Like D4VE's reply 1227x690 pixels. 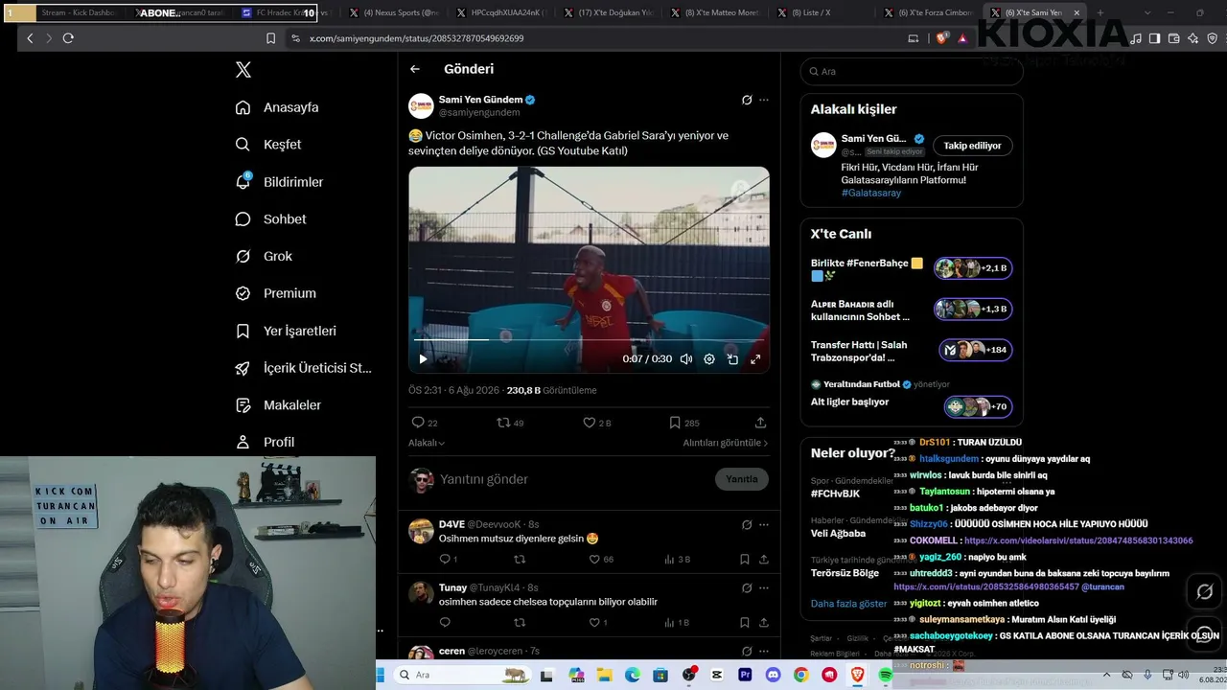pyautogui.click(x=601, y=560)
